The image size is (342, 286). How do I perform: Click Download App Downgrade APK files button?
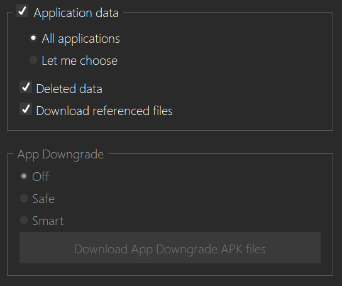(170, 248)
